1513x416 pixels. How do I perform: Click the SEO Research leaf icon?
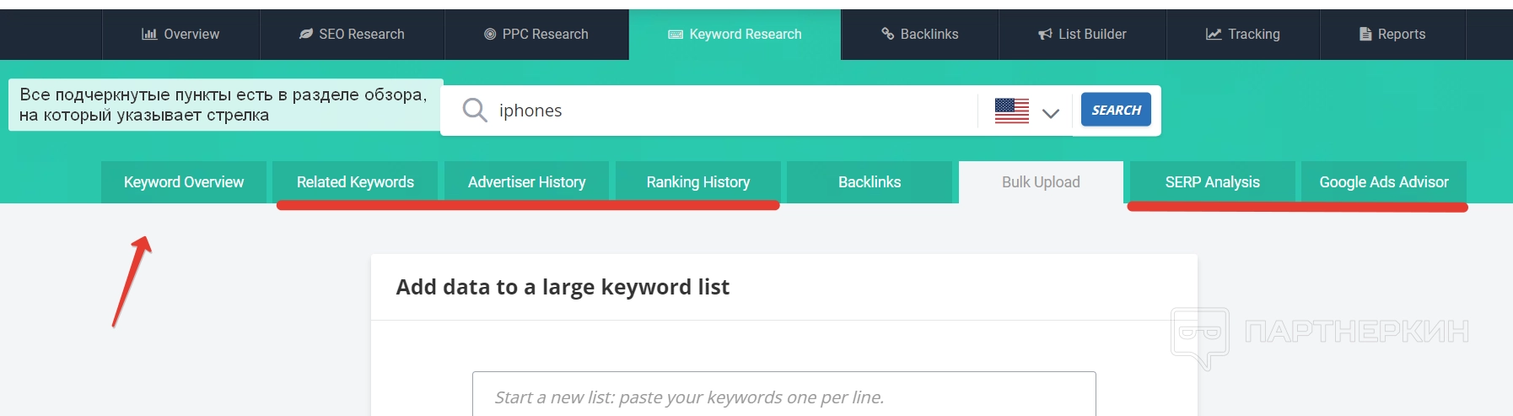tap(306, 34)
